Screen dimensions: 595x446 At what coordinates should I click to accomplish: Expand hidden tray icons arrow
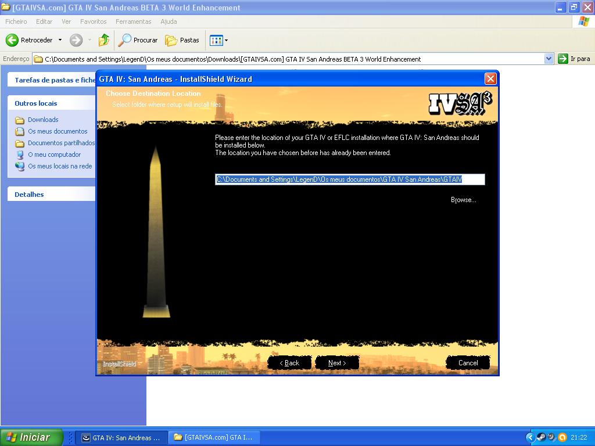530,437
